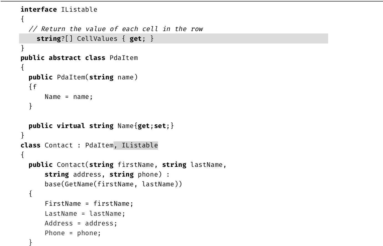Click the stray 'f' after the opening brace

point(35,87)
